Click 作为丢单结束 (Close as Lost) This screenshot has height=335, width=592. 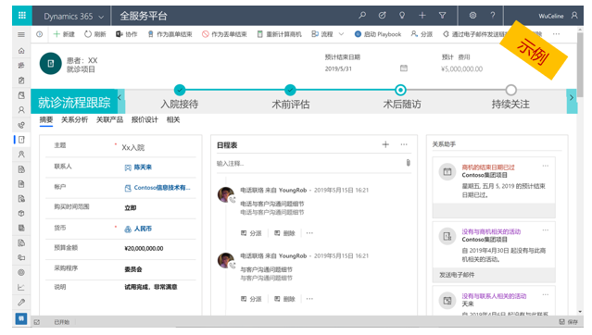tap(224, 34)
